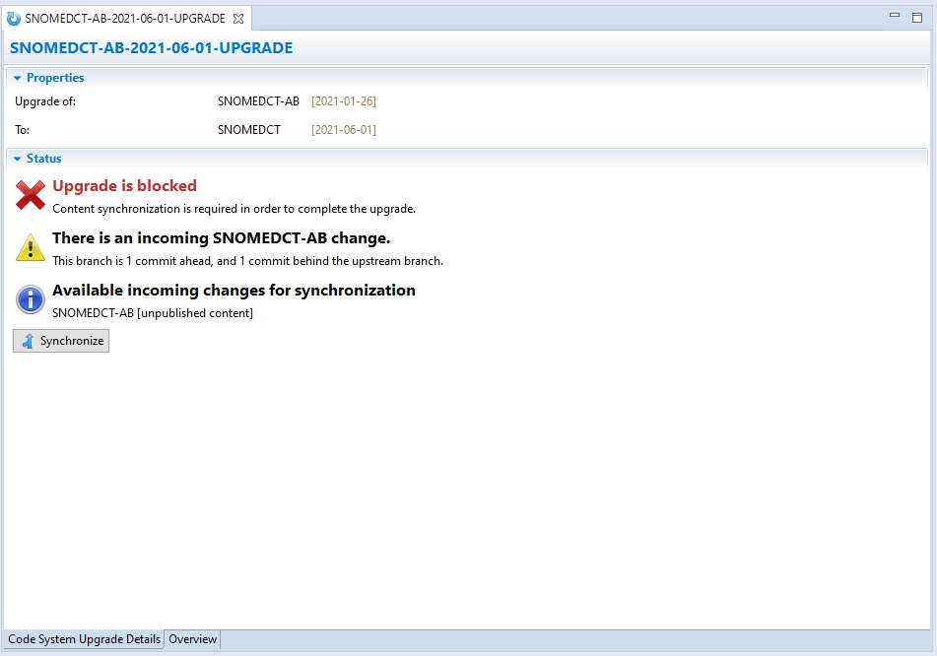Screen dimensions: 937x656
Task: Click the SNOMEDCT-AB upgrade source value
Action: [x=258, y=101]
